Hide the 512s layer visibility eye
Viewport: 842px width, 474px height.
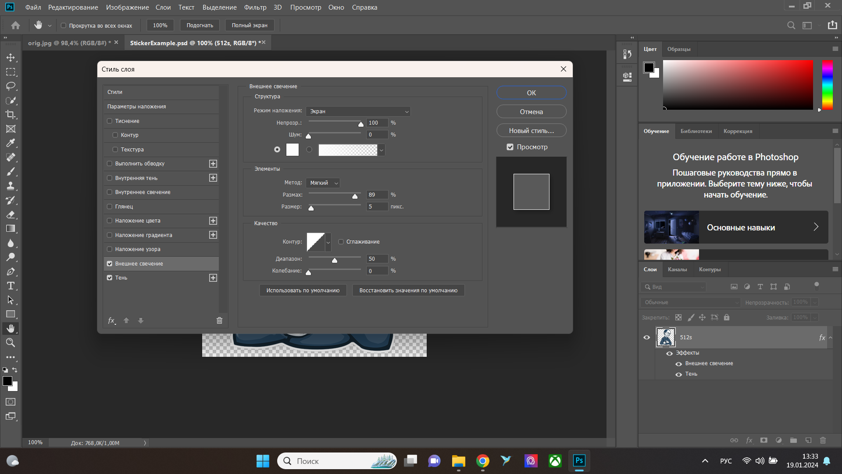coord(646,338)
